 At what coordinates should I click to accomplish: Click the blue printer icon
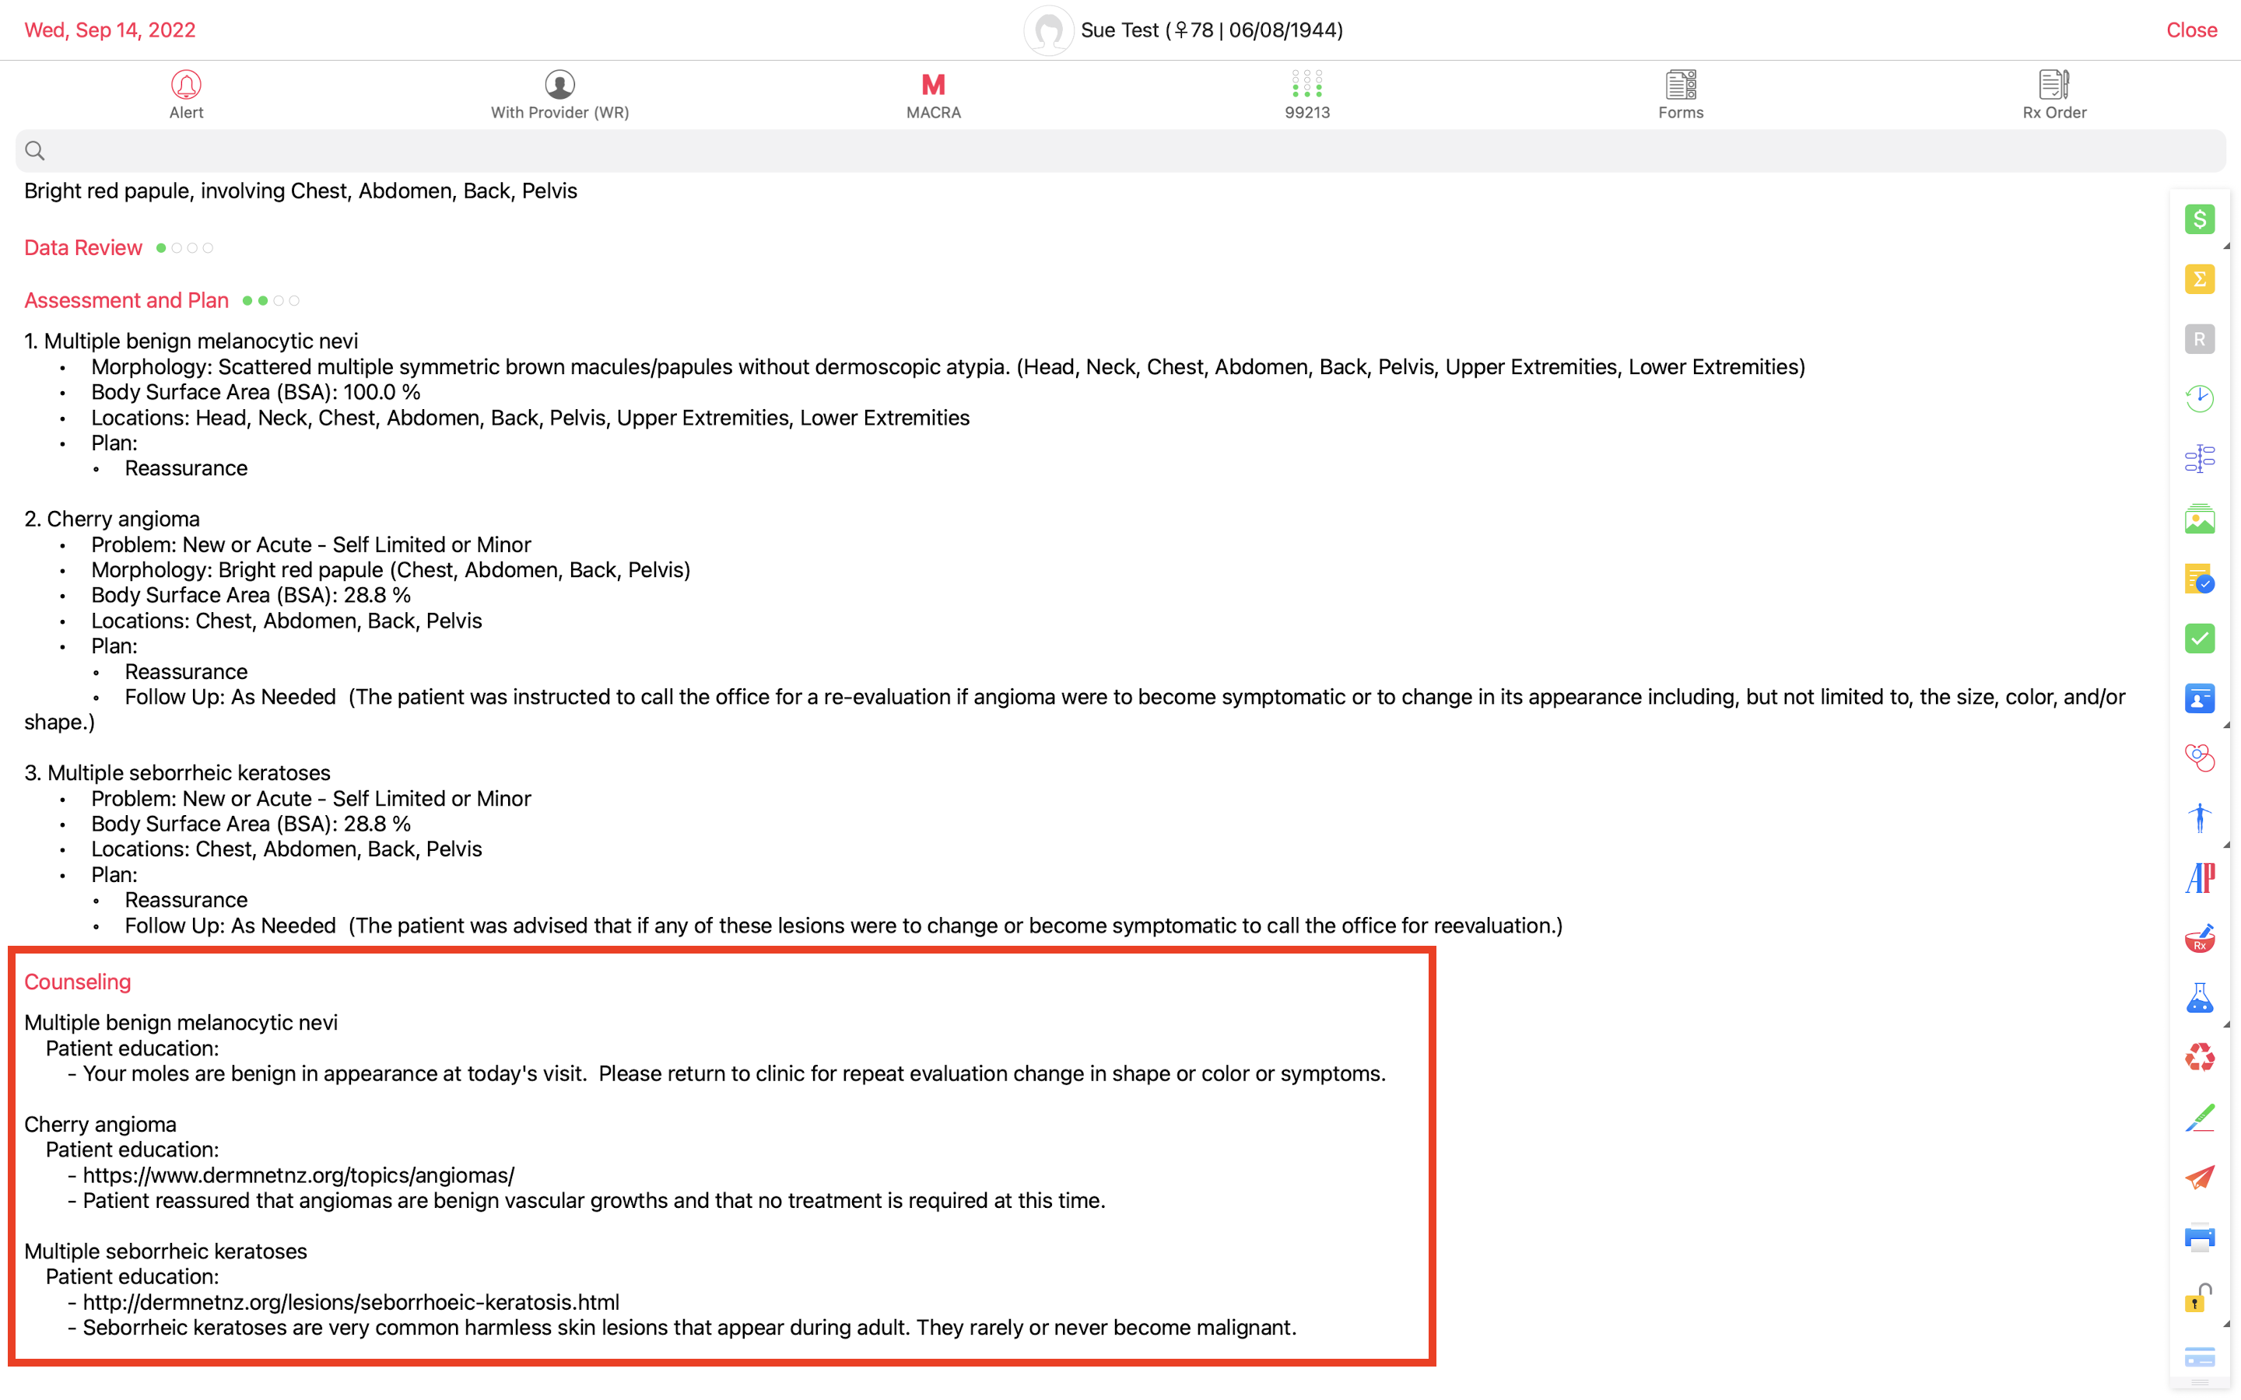pyautogui.click(x=2199, y=1237)
